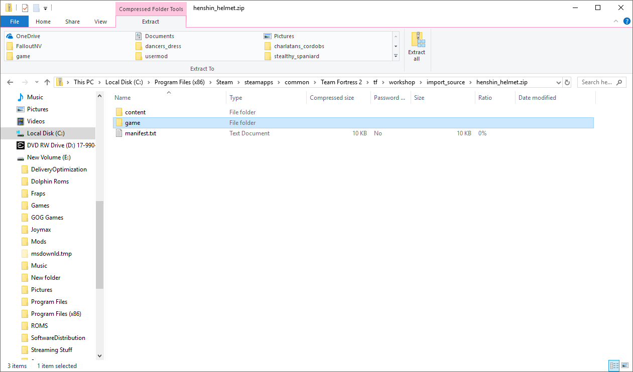633x372 pixels.
Task: Select the game folder in the file list
Action: (x=353, y=123)
